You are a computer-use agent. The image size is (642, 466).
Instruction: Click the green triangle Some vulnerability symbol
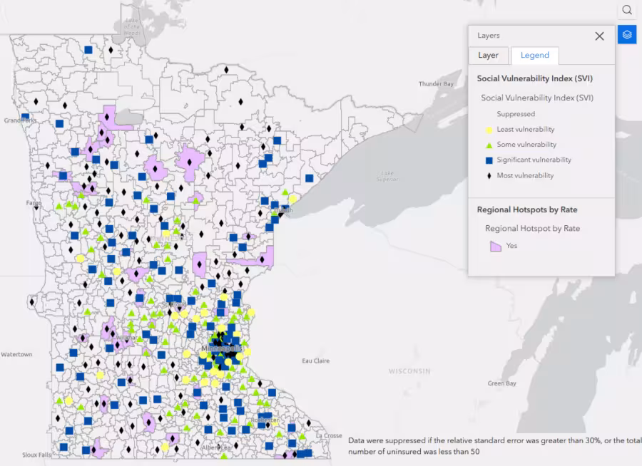(489, 144)
